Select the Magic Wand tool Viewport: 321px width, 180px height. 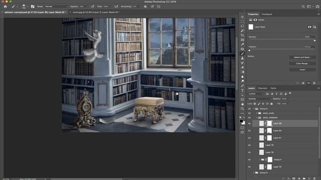point(242,30)
